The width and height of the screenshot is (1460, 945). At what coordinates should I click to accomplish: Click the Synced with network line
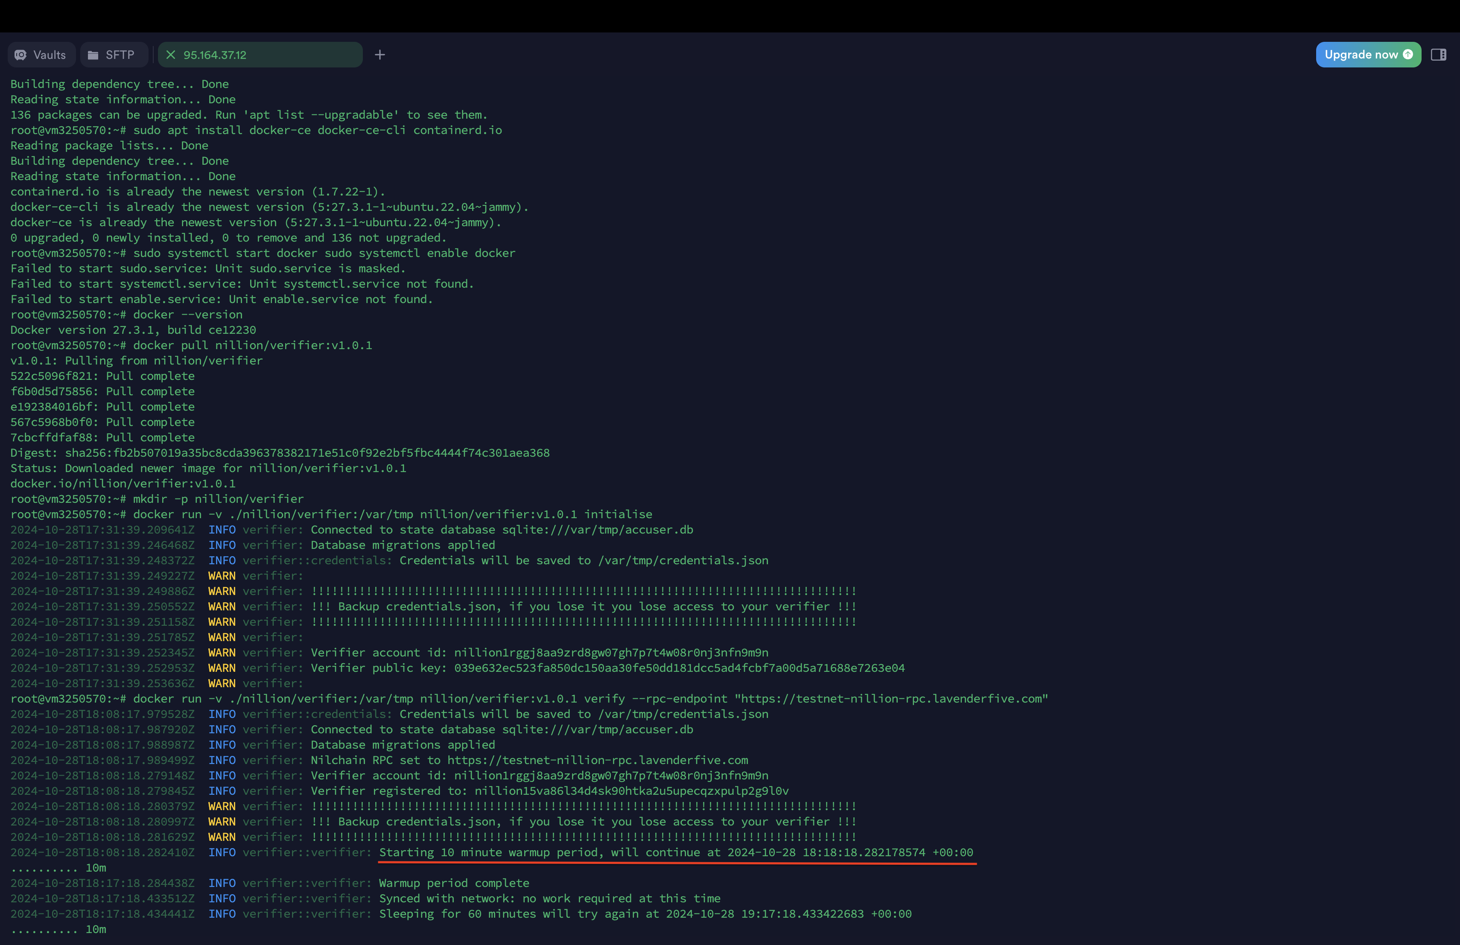(x=365, y=898)
